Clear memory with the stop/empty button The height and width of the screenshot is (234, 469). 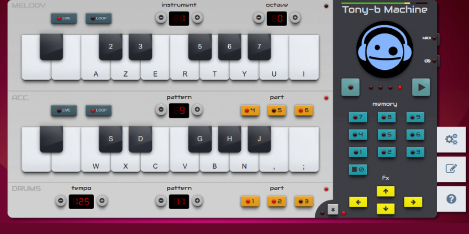(358, 169)
